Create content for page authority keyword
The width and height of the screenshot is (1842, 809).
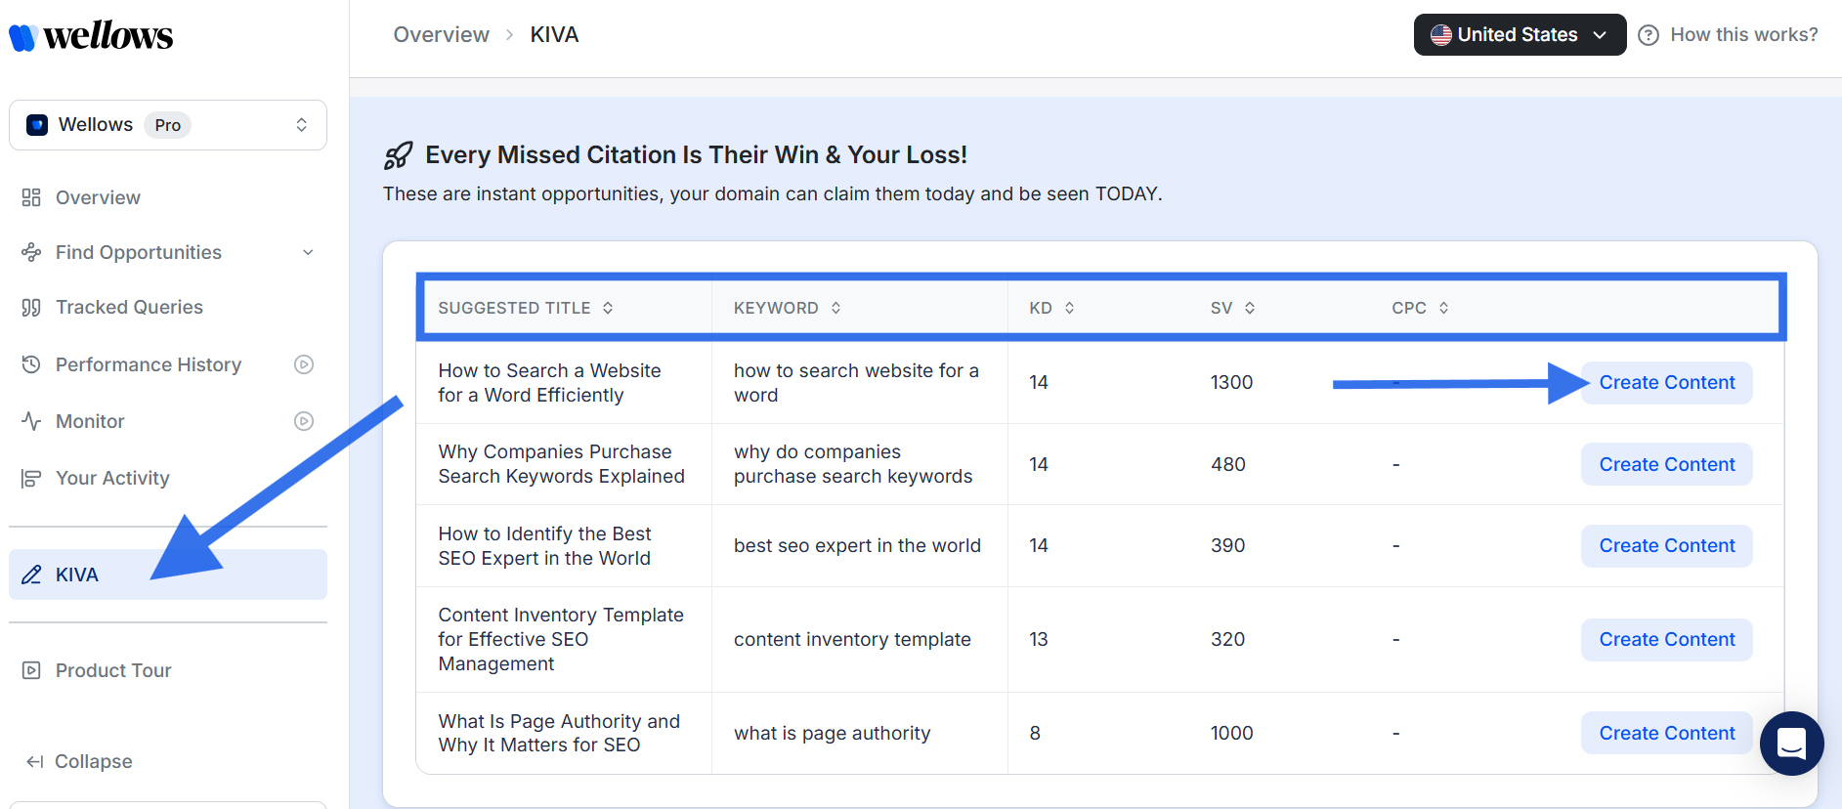tap(1666, 733)
